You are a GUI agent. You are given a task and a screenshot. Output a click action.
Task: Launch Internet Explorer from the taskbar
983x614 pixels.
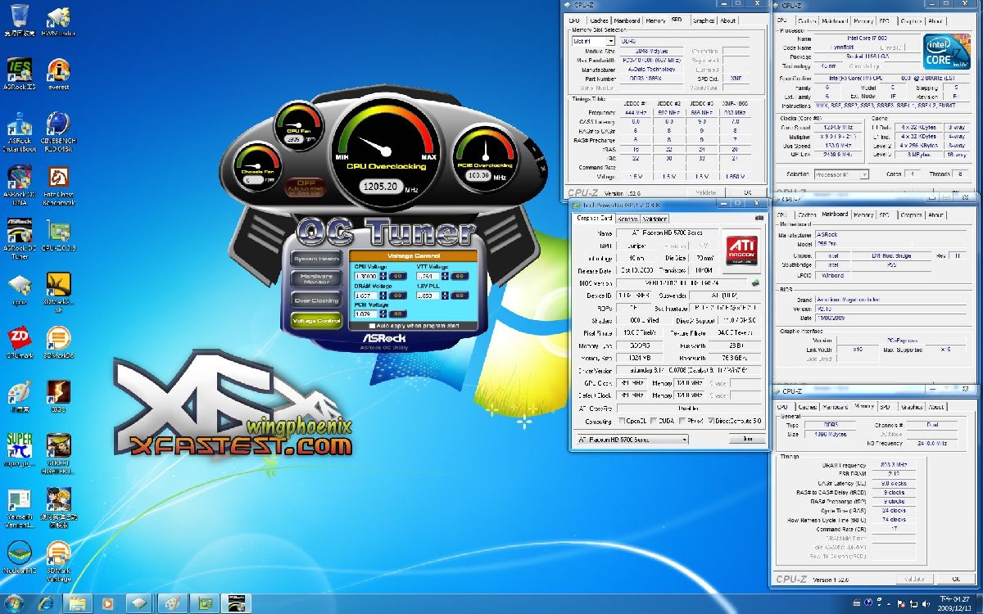[48, 603]
